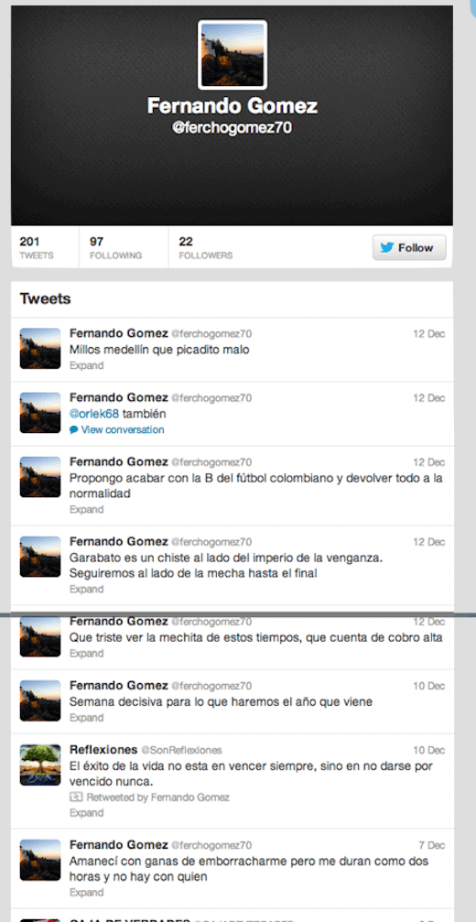Expand the Reflexiones retweet about el éxito

pyautogui.click(x=86, y=813)
